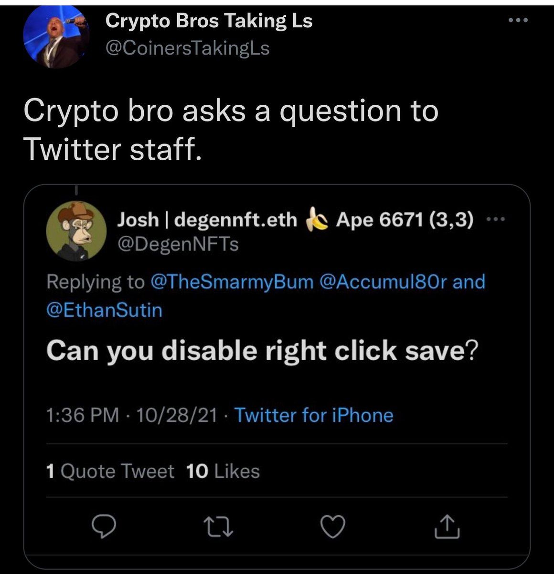Open the ape avatar of DegenNFTs

[76, 231]
